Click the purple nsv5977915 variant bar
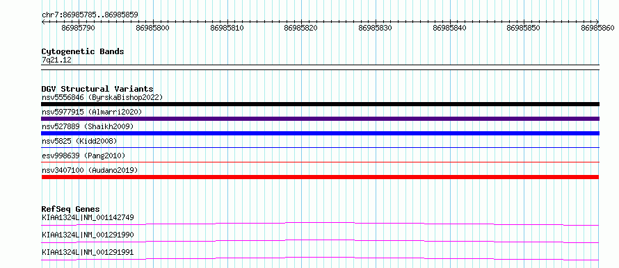 (320, 119)
